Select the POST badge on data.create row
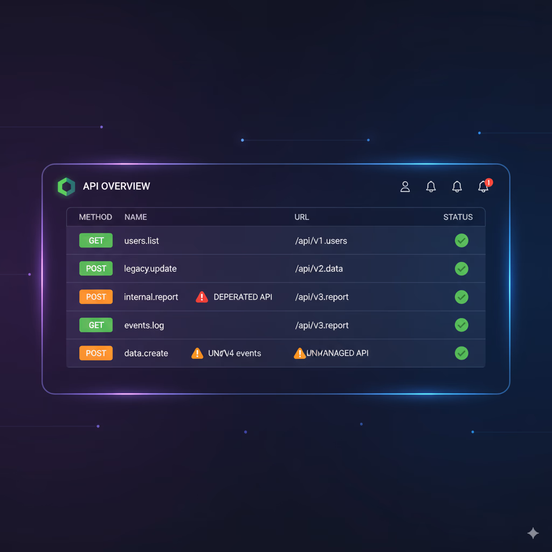Screen dimensions: 552x552 tap(96, 353)
